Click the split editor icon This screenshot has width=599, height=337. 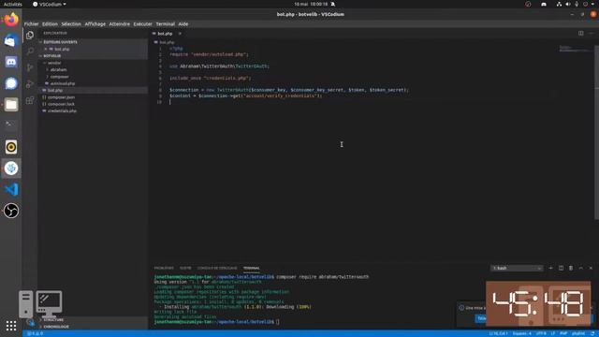580,34
